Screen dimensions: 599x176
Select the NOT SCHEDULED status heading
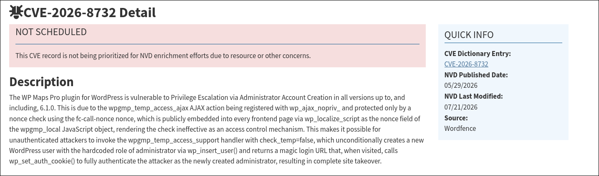point(51,32)
